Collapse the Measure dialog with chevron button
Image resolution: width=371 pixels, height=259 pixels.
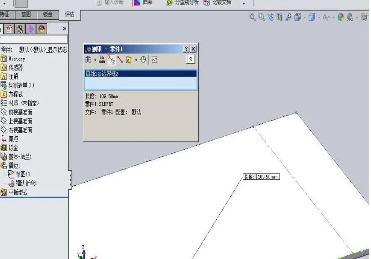(x=191, y=59)
